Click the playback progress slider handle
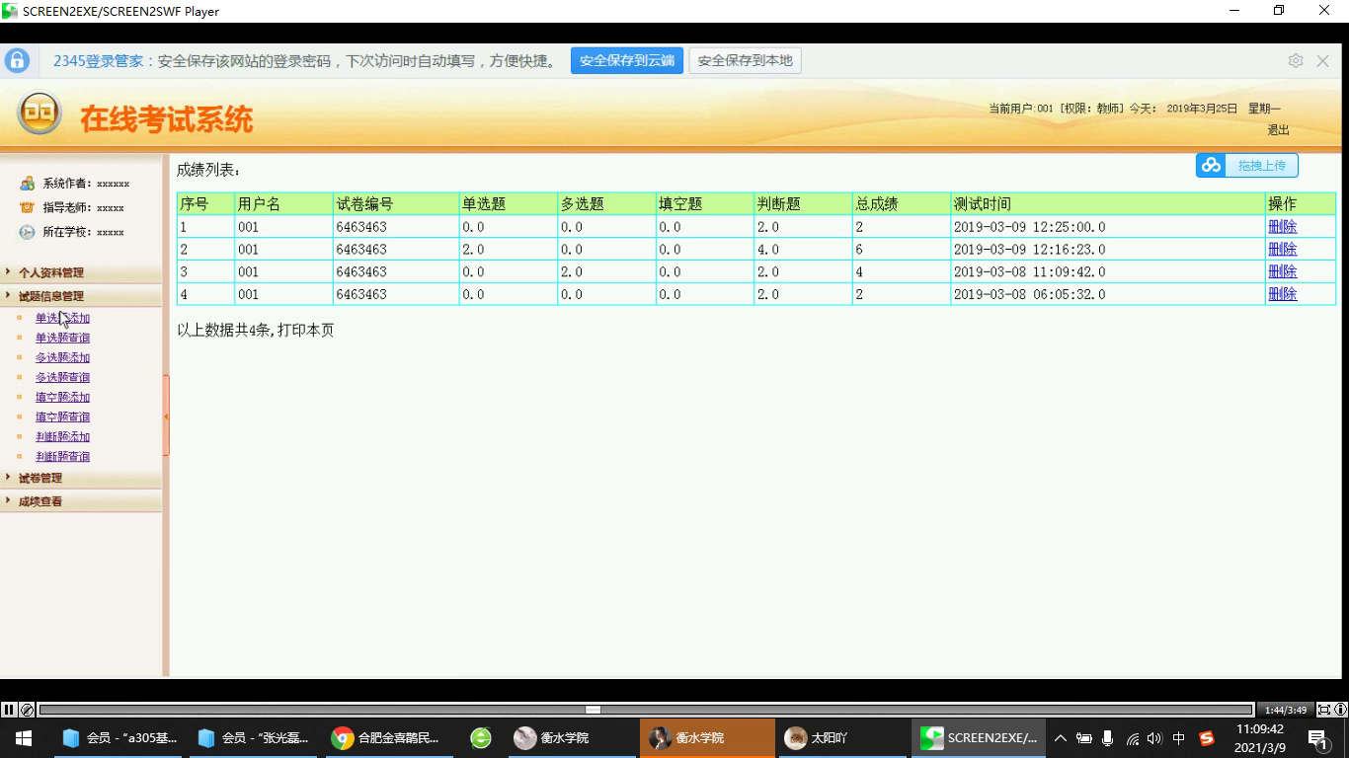 click(593, 710)
